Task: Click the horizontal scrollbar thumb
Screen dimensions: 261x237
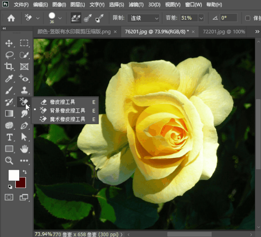Action: (x=189, y=234)
